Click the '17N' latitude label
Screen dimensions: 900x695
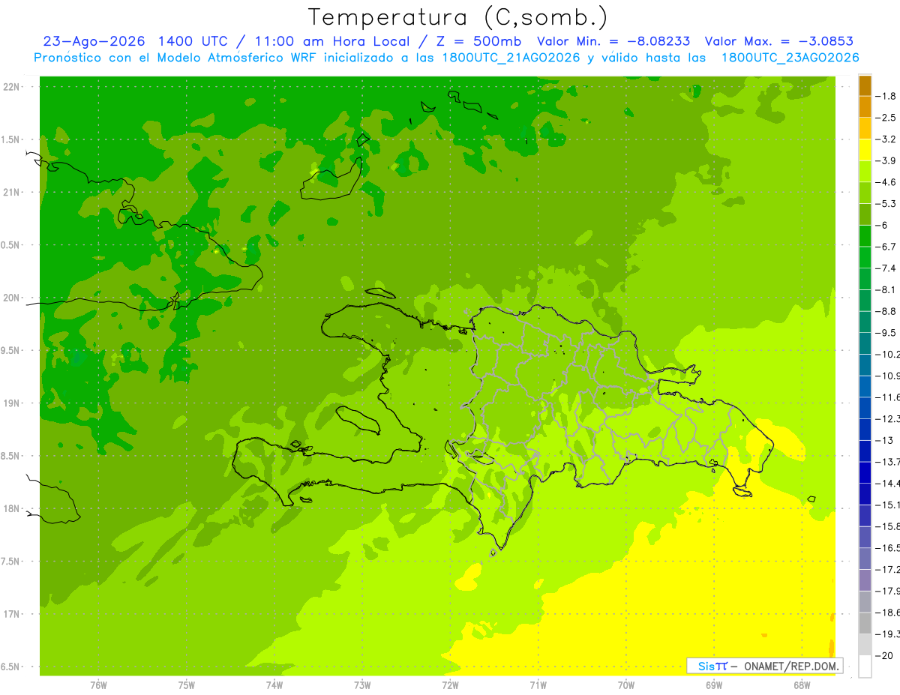[x=12, y=614]
